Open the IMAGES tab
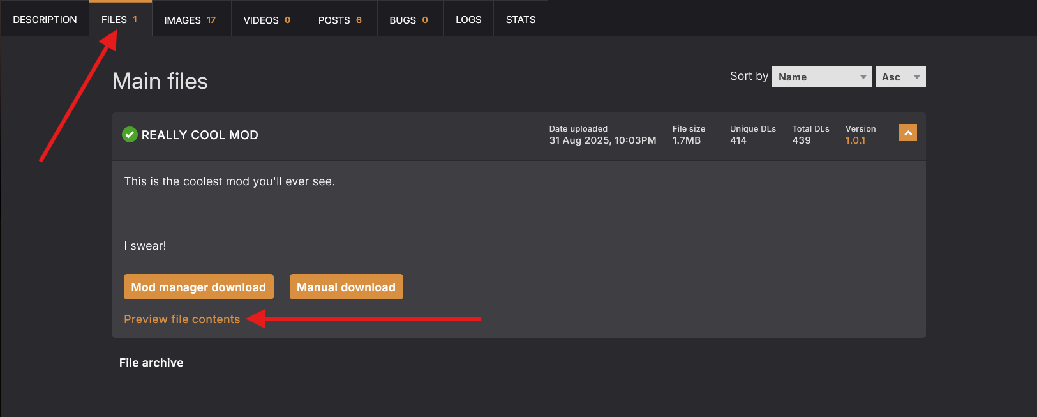Viewport: 1037px width, 417px height. (190, 20)
